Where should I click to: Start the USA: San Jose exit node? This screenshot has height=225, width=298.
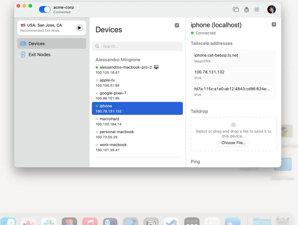point(79,28)
